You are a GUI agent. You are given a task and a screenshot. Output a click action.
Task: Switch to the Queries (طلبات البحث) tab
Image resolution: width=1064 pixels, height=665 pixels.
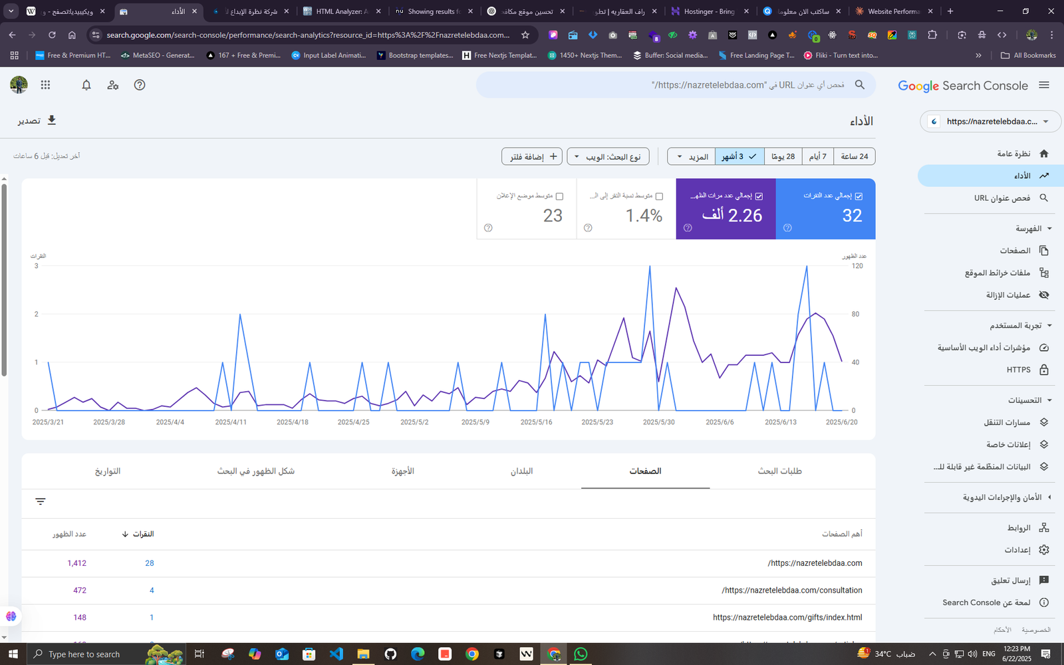(779, 471)
